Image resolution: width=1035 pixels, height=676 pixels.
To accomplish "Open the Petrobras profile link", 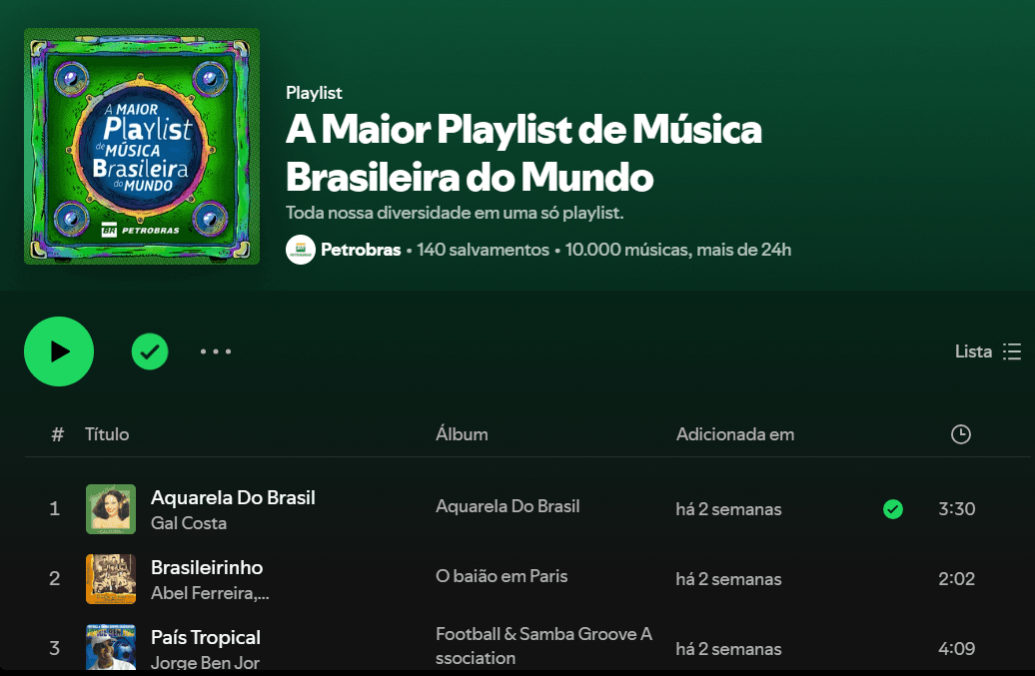I will [x=361, y=250].
